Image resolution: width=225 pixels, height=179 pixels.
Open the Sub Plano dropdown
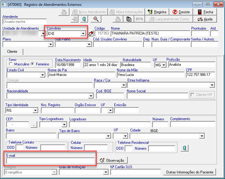[x=89, y=44]
